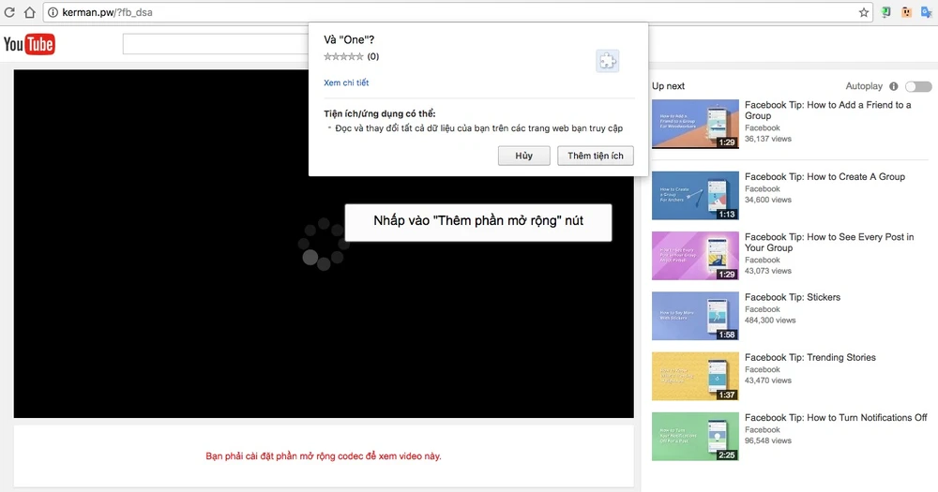Click the 'Tiện ích/ứng dụng có thể:' heading
Screen dimensions: 938x492
(380, 113)
